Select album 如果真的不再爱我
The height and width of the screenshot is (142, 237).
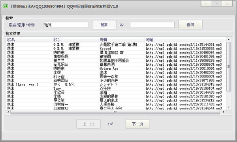pos(115,61)
